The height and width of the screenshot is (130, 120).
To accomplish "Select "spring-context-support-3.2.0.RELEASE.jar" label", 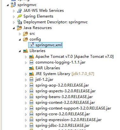I will coord(73,108).
